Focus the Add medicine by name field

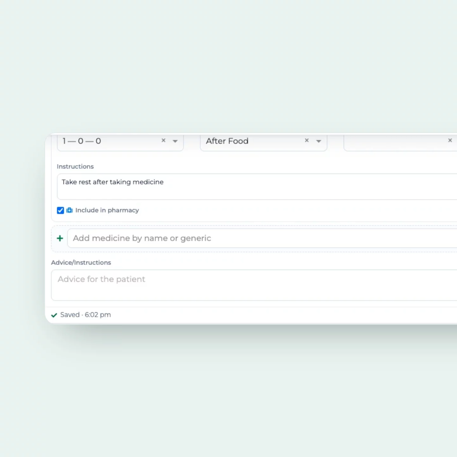coord(262,238)
